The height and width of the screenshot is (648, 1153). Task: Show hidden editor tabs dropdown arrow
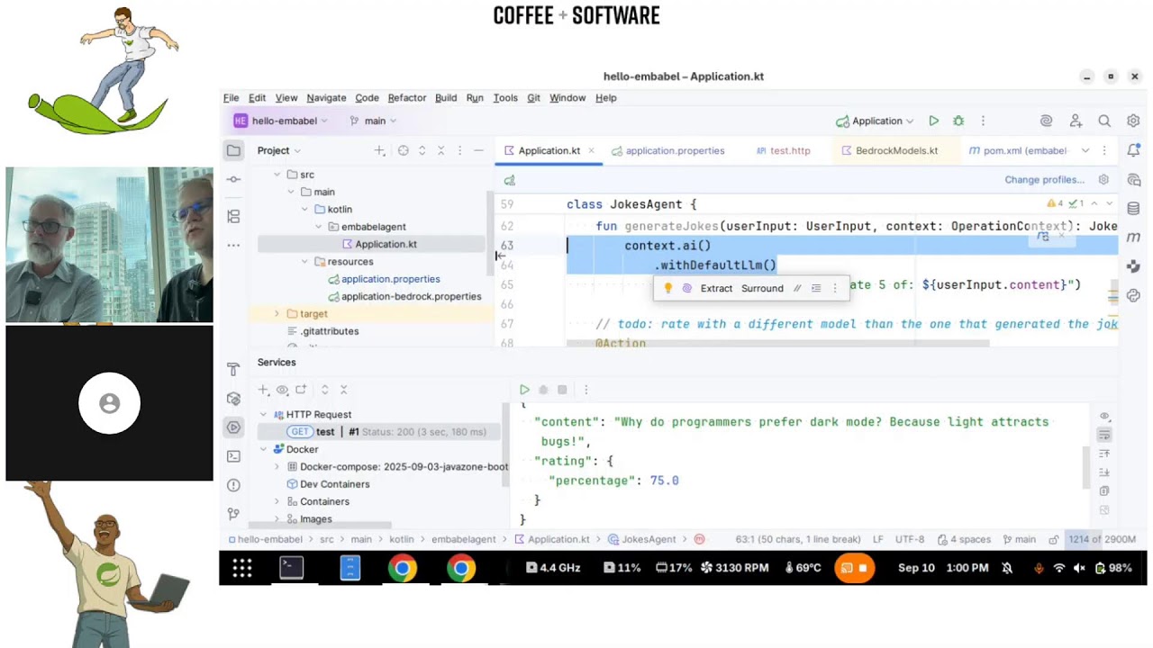(1085, 150)
